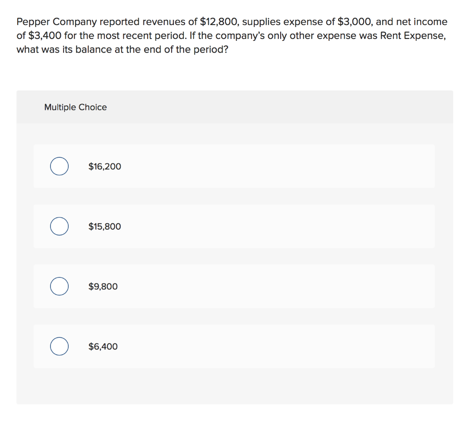Select the third answer row
This screenshot has height=438, width=475.
234,286
